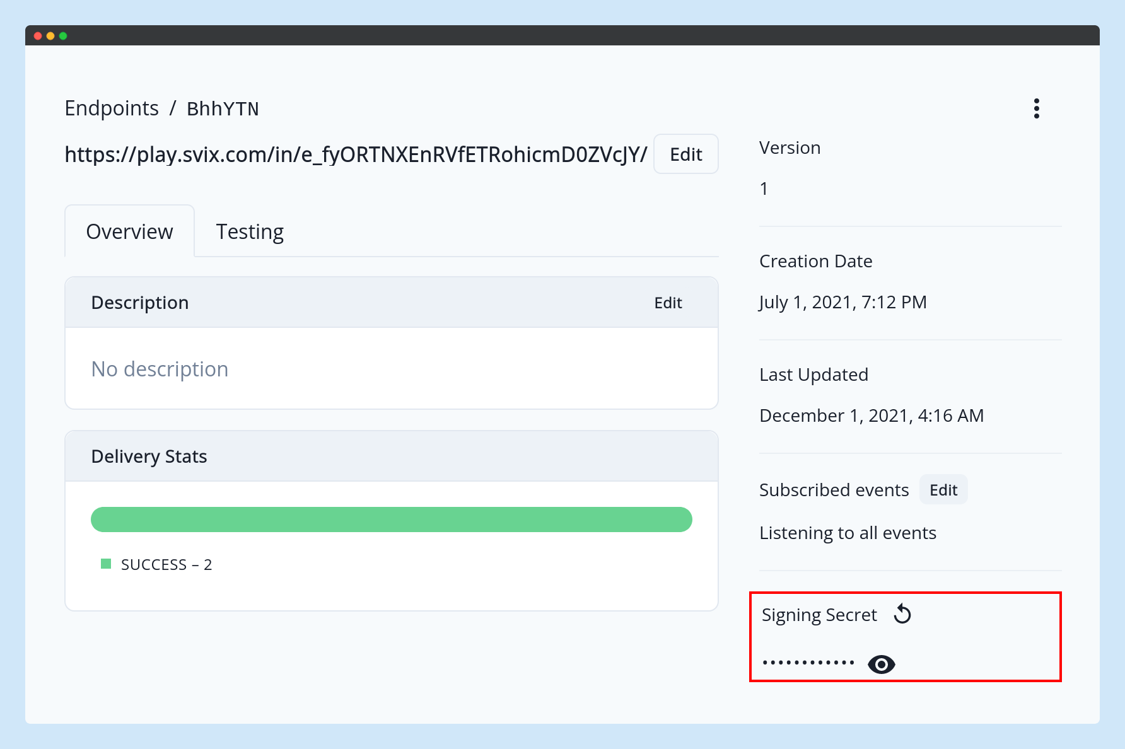Open the Testing tab
1125x749 pixels.
pos(250,231)
